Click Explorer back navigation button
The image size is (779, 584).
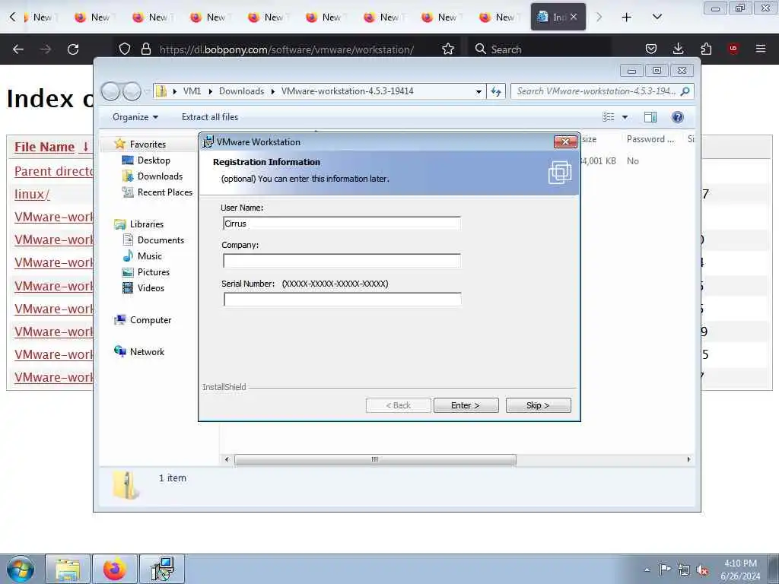(x=110, y=91)
